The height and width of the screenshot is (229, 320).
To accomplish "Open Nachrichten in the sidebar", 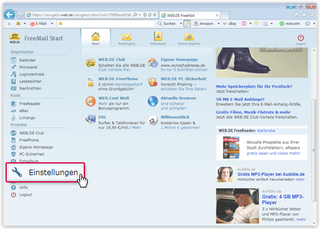I will click(x=30, y=88).
